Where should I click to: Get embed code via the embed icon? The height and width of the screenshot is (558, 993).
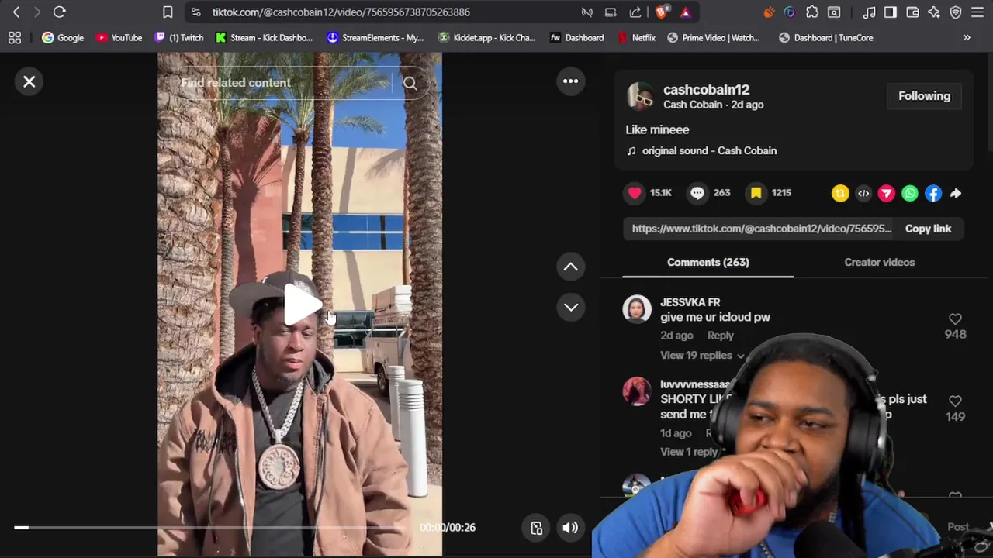coord(863,194)
